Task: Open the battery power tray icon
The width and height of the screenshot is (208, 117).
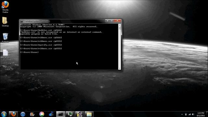Action: click(186, 114)
